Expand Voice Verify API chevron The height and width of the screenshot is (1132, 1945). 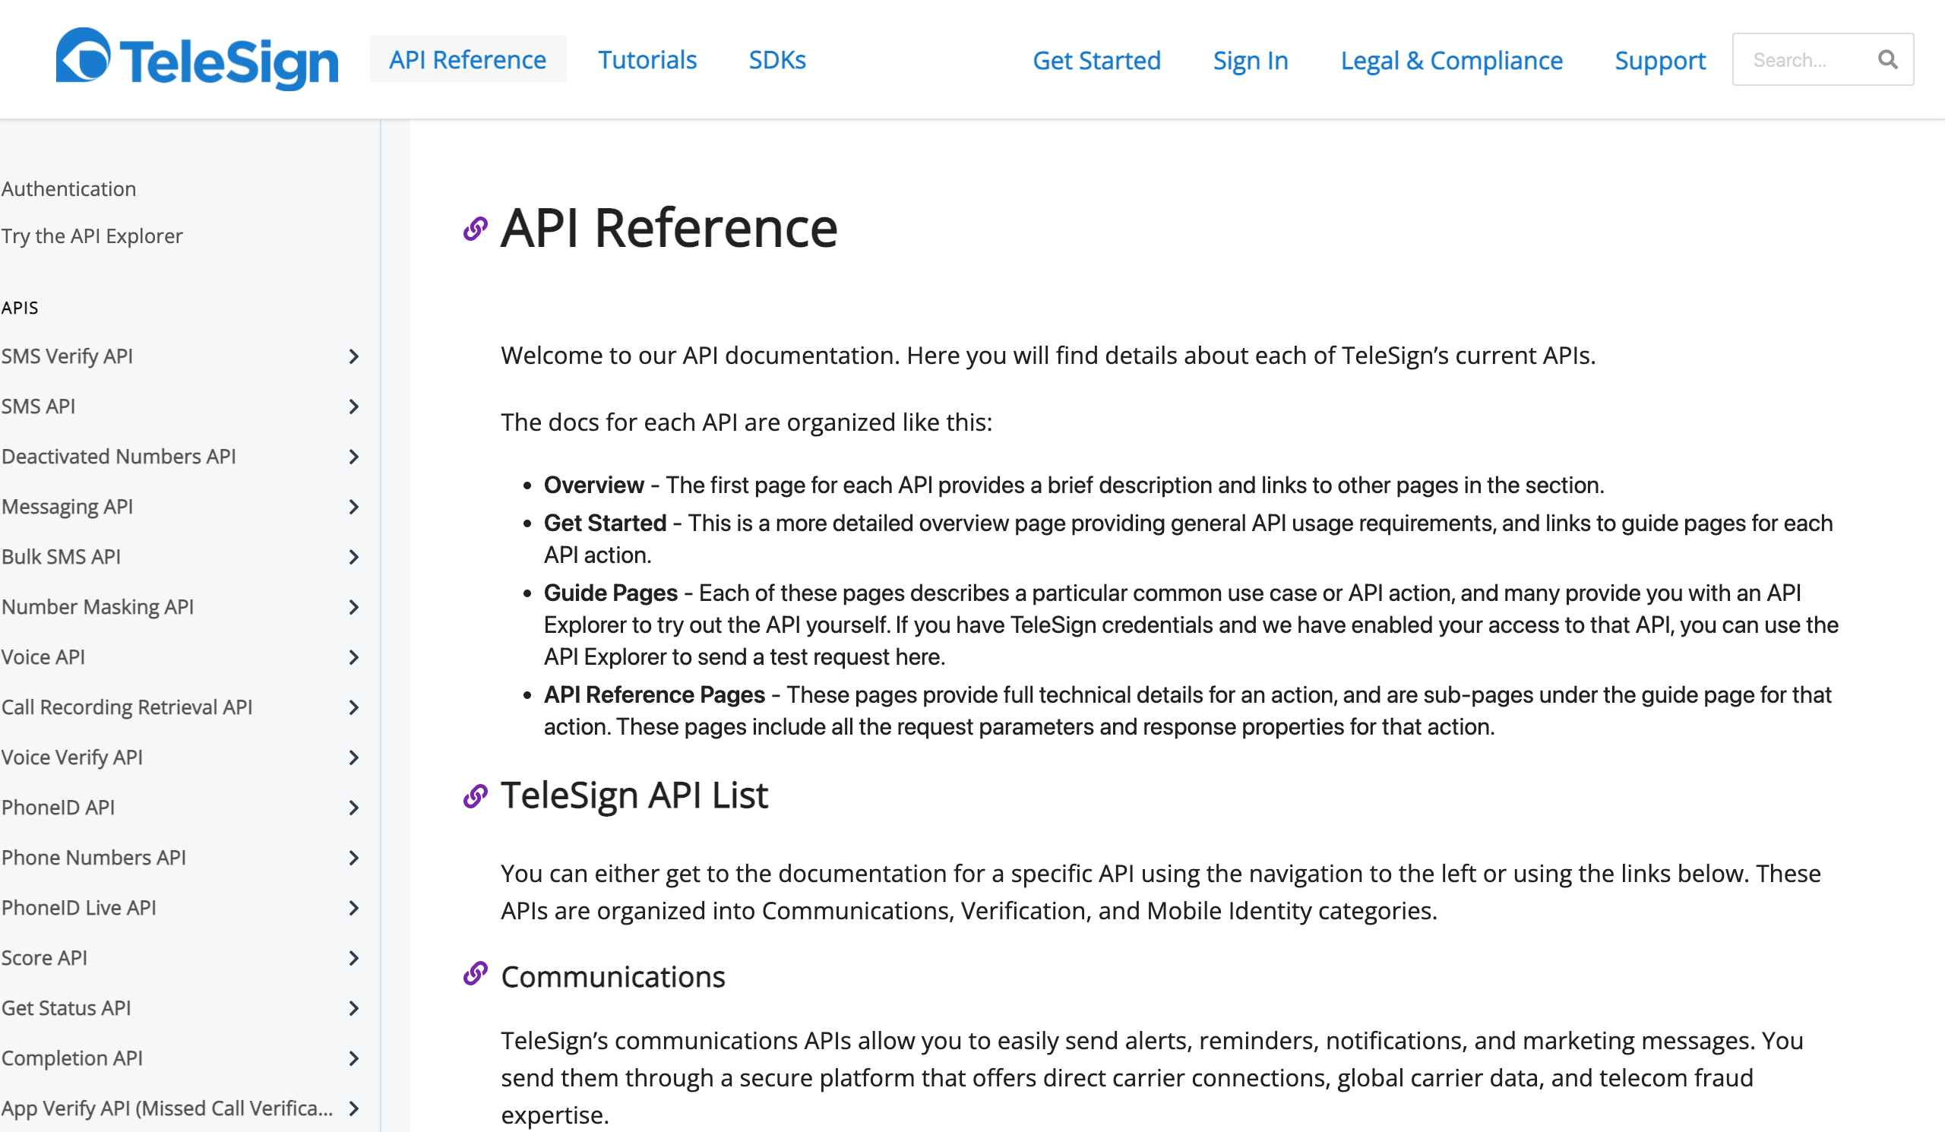353,757
